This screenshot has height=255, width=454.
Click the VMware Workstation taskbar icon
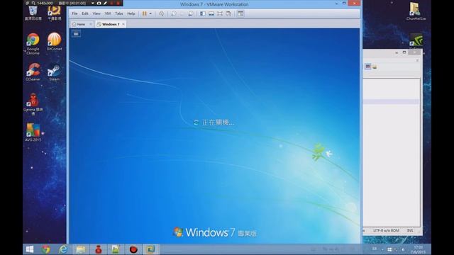click(150, 249)
